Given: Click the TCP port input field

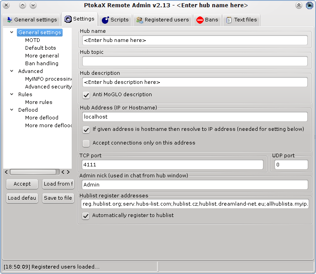Looking at the screenshot, I should click(x=173, y=165).
